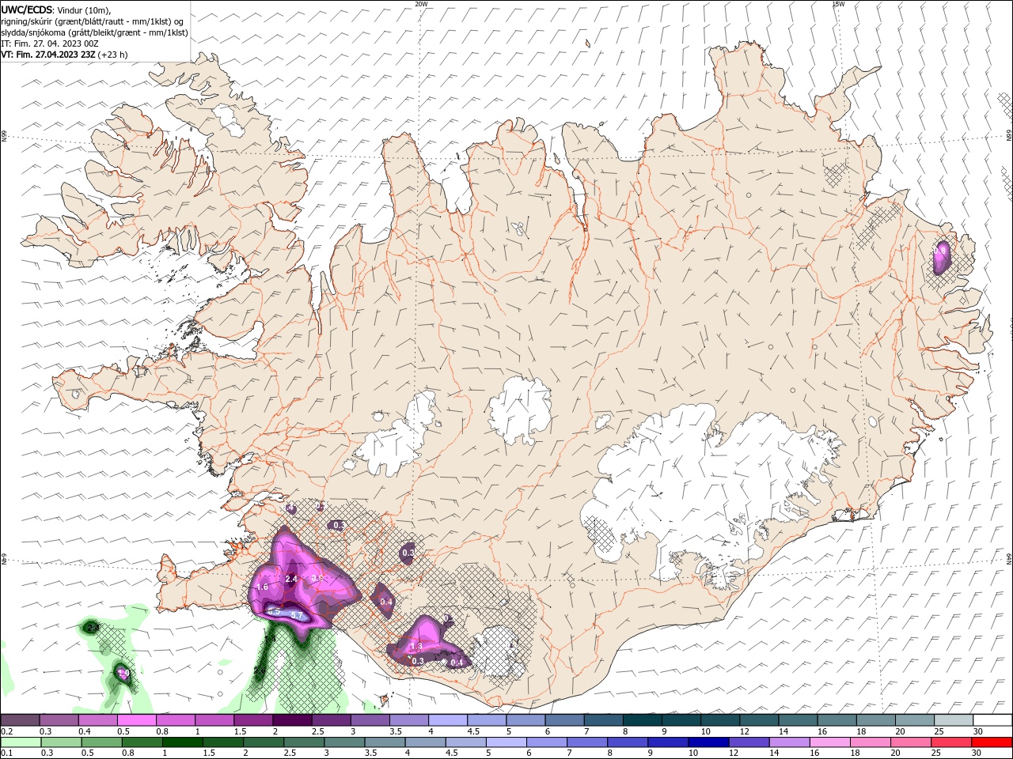1013x759 pixels.
Task: Click the dark navy 10 swatch in rain legend
Action: (x=708, y=742)
